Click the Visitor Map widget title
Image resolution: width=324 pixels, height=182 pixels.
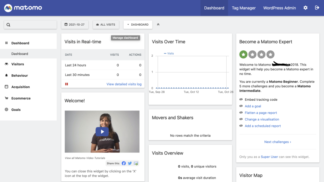click(251, 175)
